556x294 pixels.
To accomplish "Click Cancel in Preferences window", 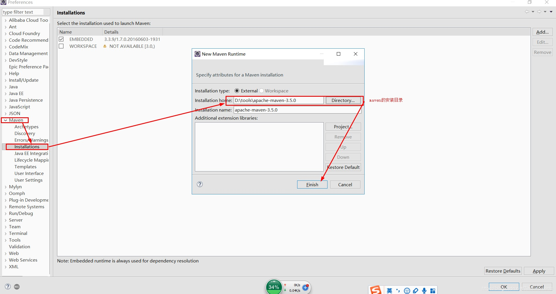I will [x=537, y=287].
